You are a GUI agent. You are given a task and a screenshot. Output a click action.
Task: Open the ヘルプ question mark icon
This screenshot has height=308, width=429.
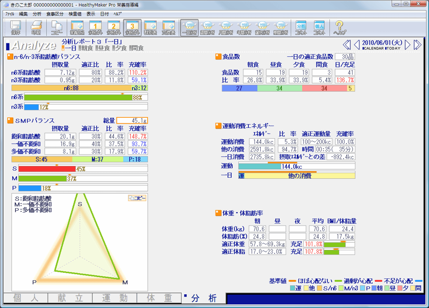(x=339, y=28)
